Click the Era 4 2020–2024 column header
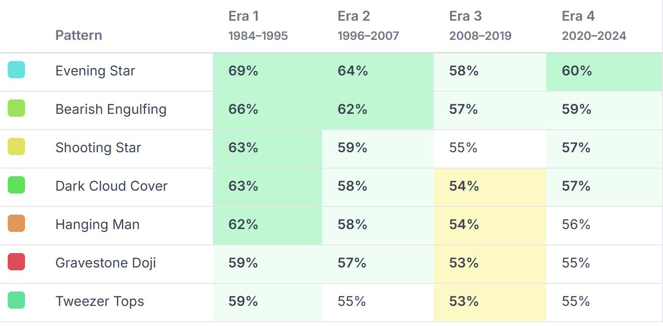Viewport: 663px width, 327px height. (594, 26)
